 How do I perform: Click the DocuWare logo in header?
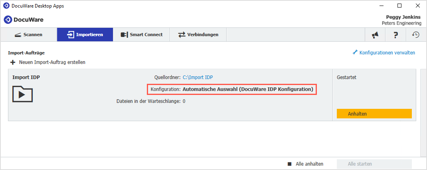(x=24, y=20)
